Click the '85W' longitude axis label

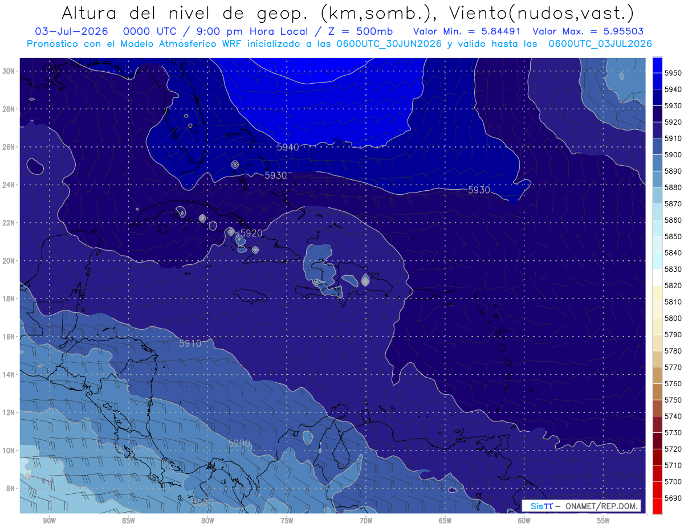point(128,521)
